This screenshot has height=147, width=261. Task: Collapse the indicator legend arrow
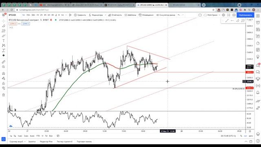pos(11,27)
